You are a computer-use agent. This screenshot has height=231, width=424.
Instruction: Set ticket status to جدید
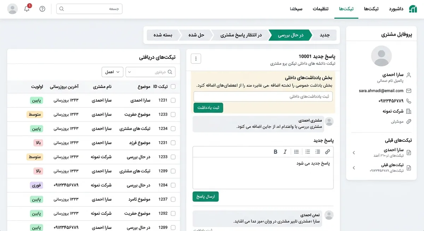[324, 35]
